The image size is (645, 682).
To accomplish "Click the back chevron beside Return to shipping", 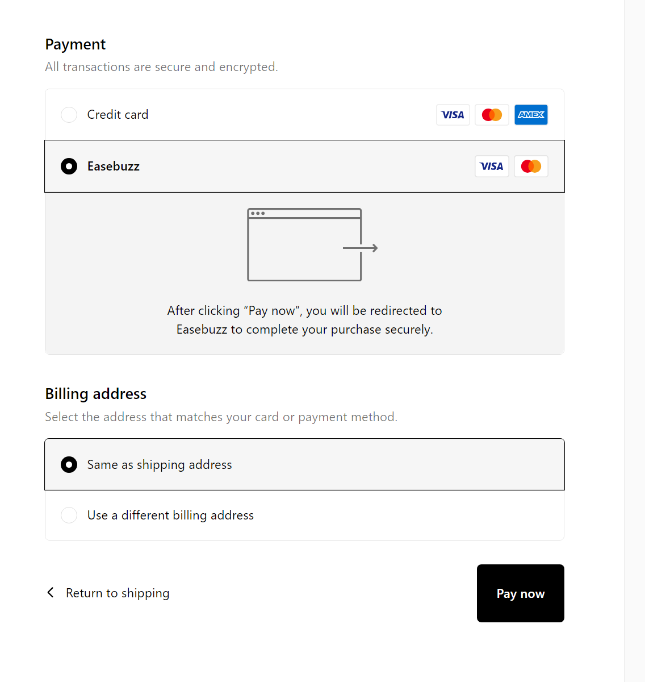I will click(51, 593).
